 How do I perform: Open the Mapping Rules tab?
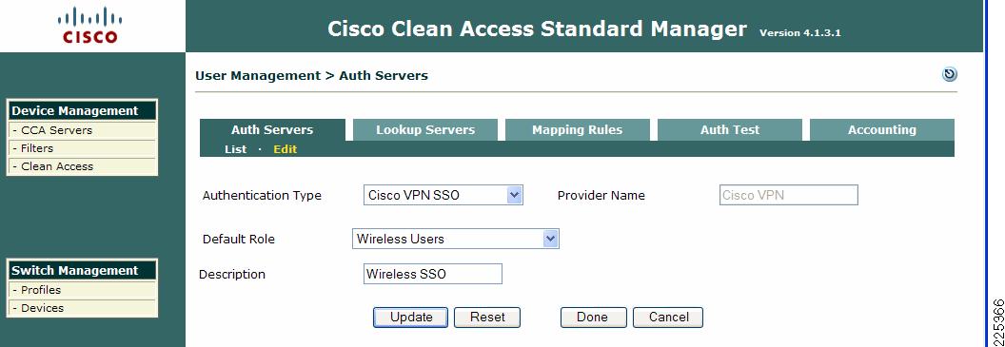(578, 130)
